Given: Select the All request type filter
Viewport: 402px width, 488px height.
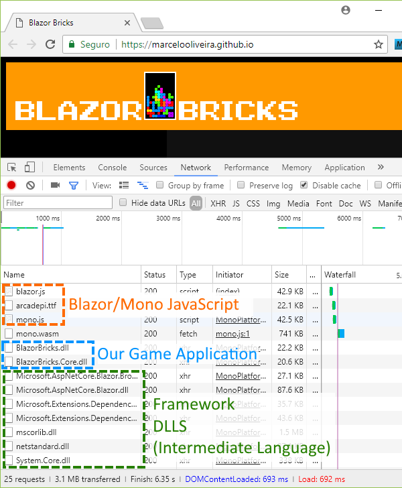Looking at the screenshot, I should point(196,203).
